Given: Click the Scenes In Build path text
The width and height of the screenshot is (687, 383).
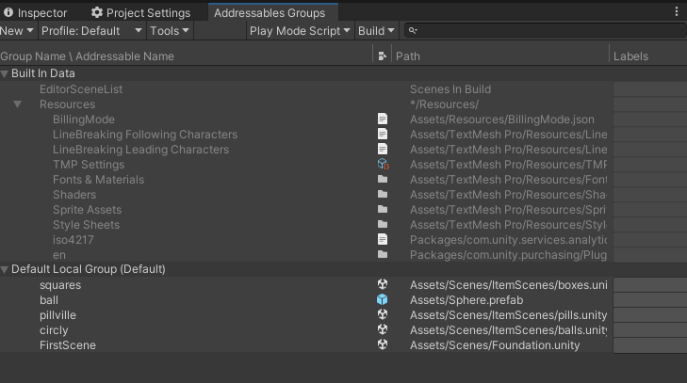Looking at the screenshot, I should point(450,89).
